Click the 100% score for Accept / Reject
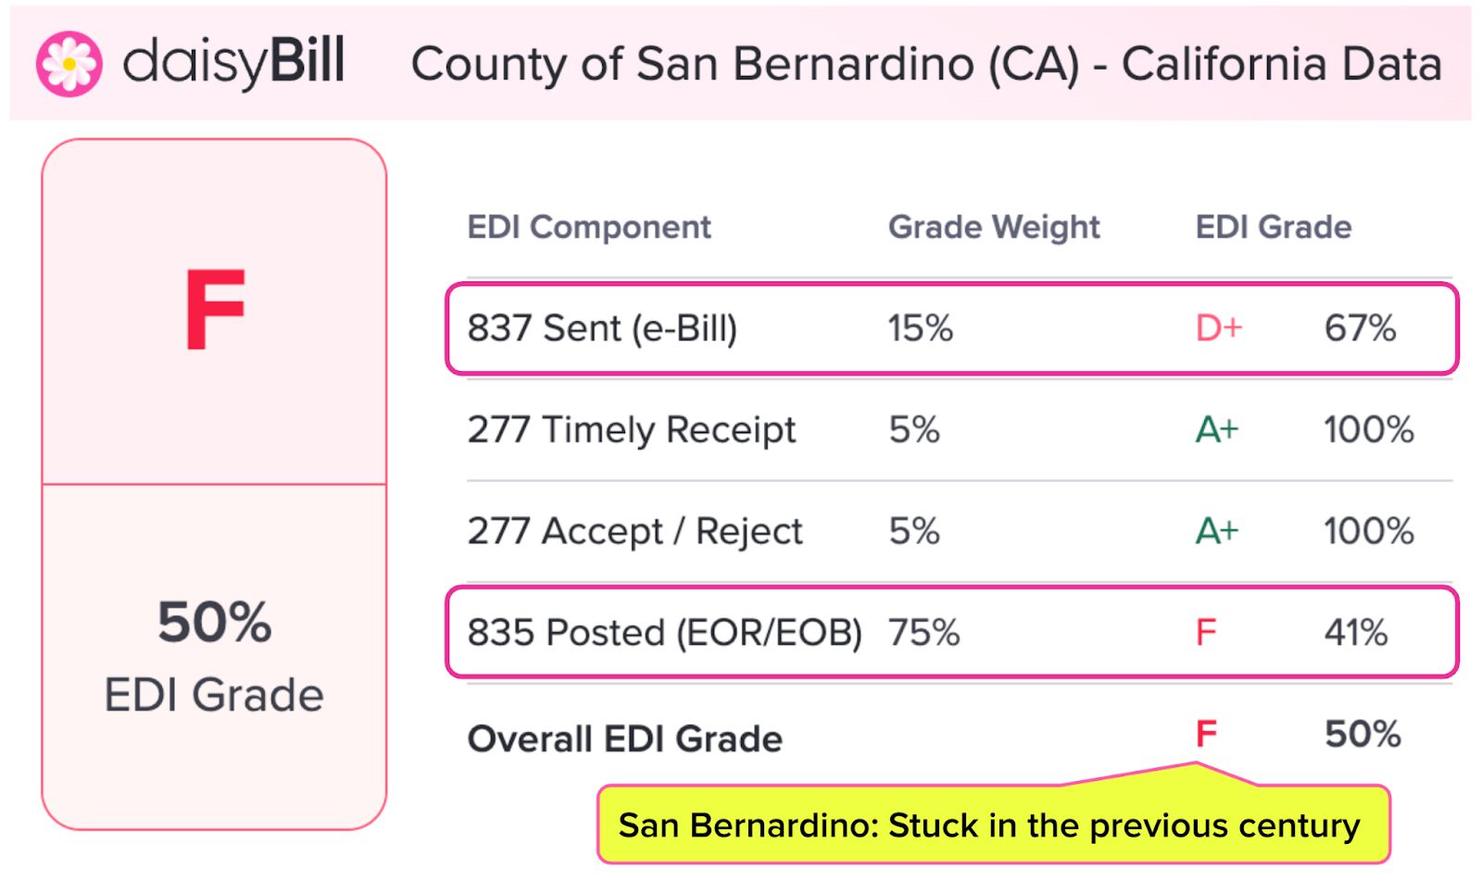 (1368, 532)
